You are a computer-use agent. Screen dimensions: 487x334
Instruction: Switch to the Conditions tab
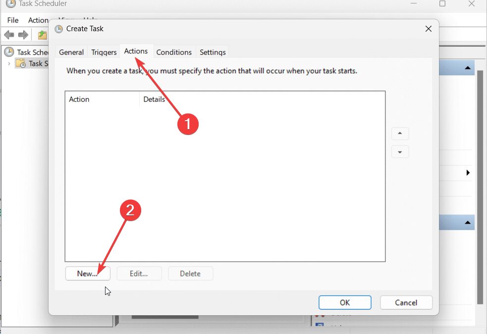(x=174, y=52)
